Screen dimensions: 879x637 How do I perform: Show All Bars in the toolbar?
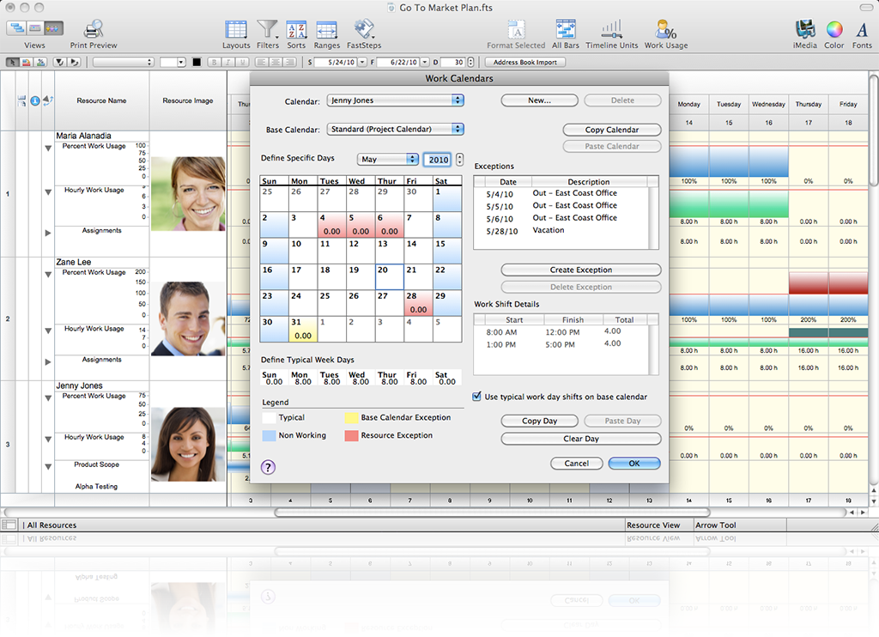click(x=565, y=29)
